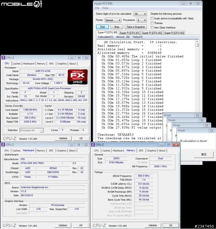216x229 pixels.
Task: Click the CPU-Z icon in the Mainboard window title bar
Action: coord(3,145)
